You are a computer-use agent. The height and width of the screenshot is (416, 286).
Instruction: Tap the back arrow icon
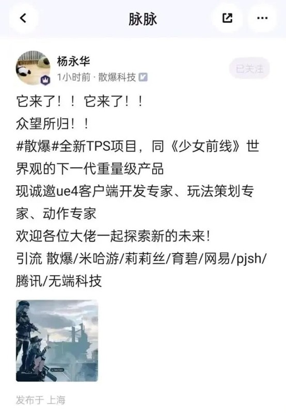(x=23, y=18)
